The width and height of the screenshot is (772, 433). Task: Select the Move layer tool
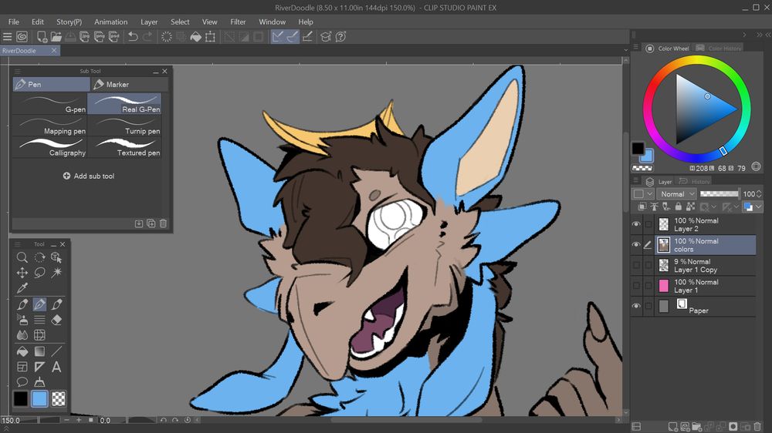pos(22,273)
